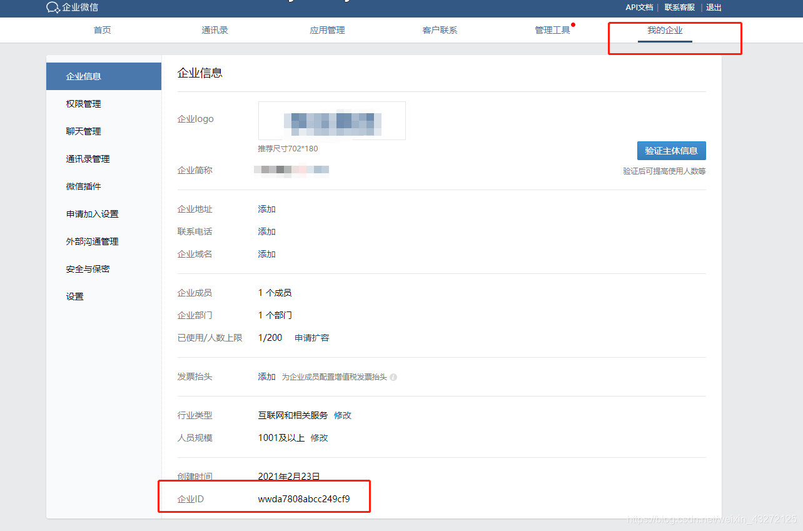Click the 企业logo image thumbnail
The image size is (803, 531).
[332, 121]
